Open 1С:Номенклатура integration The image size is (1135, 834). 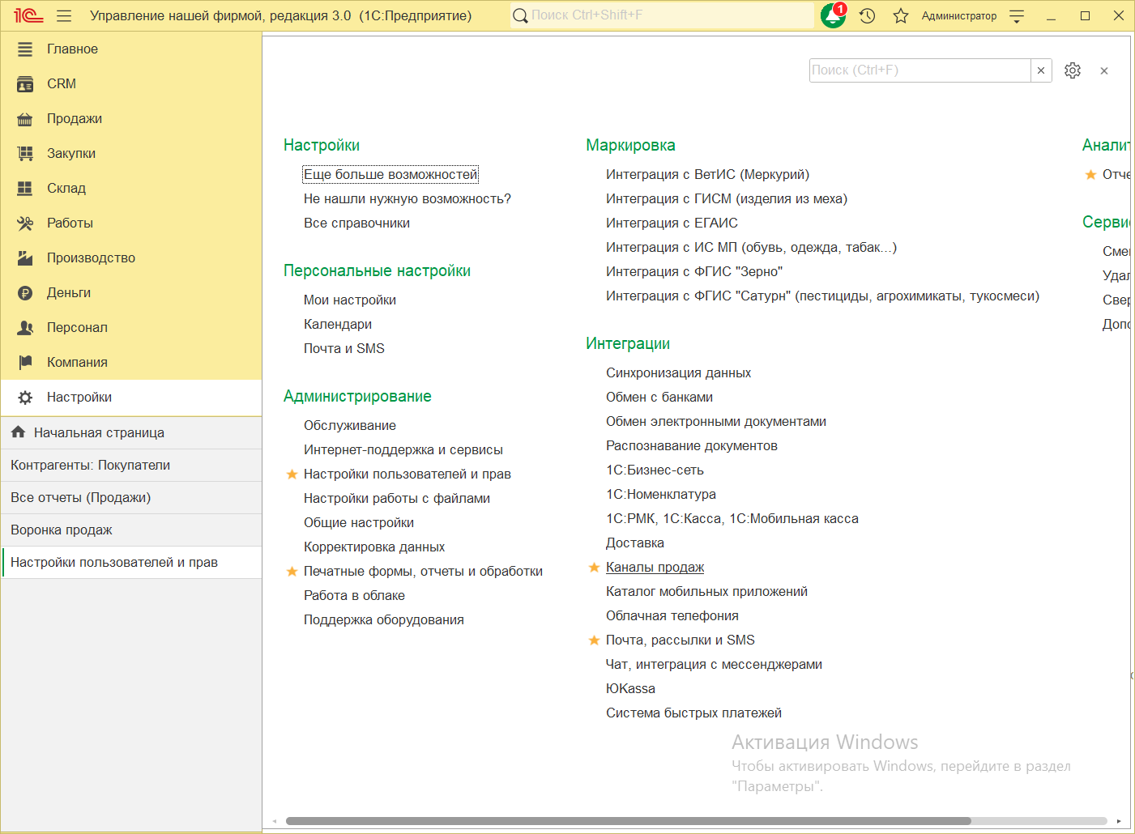(x=661, y=495)
